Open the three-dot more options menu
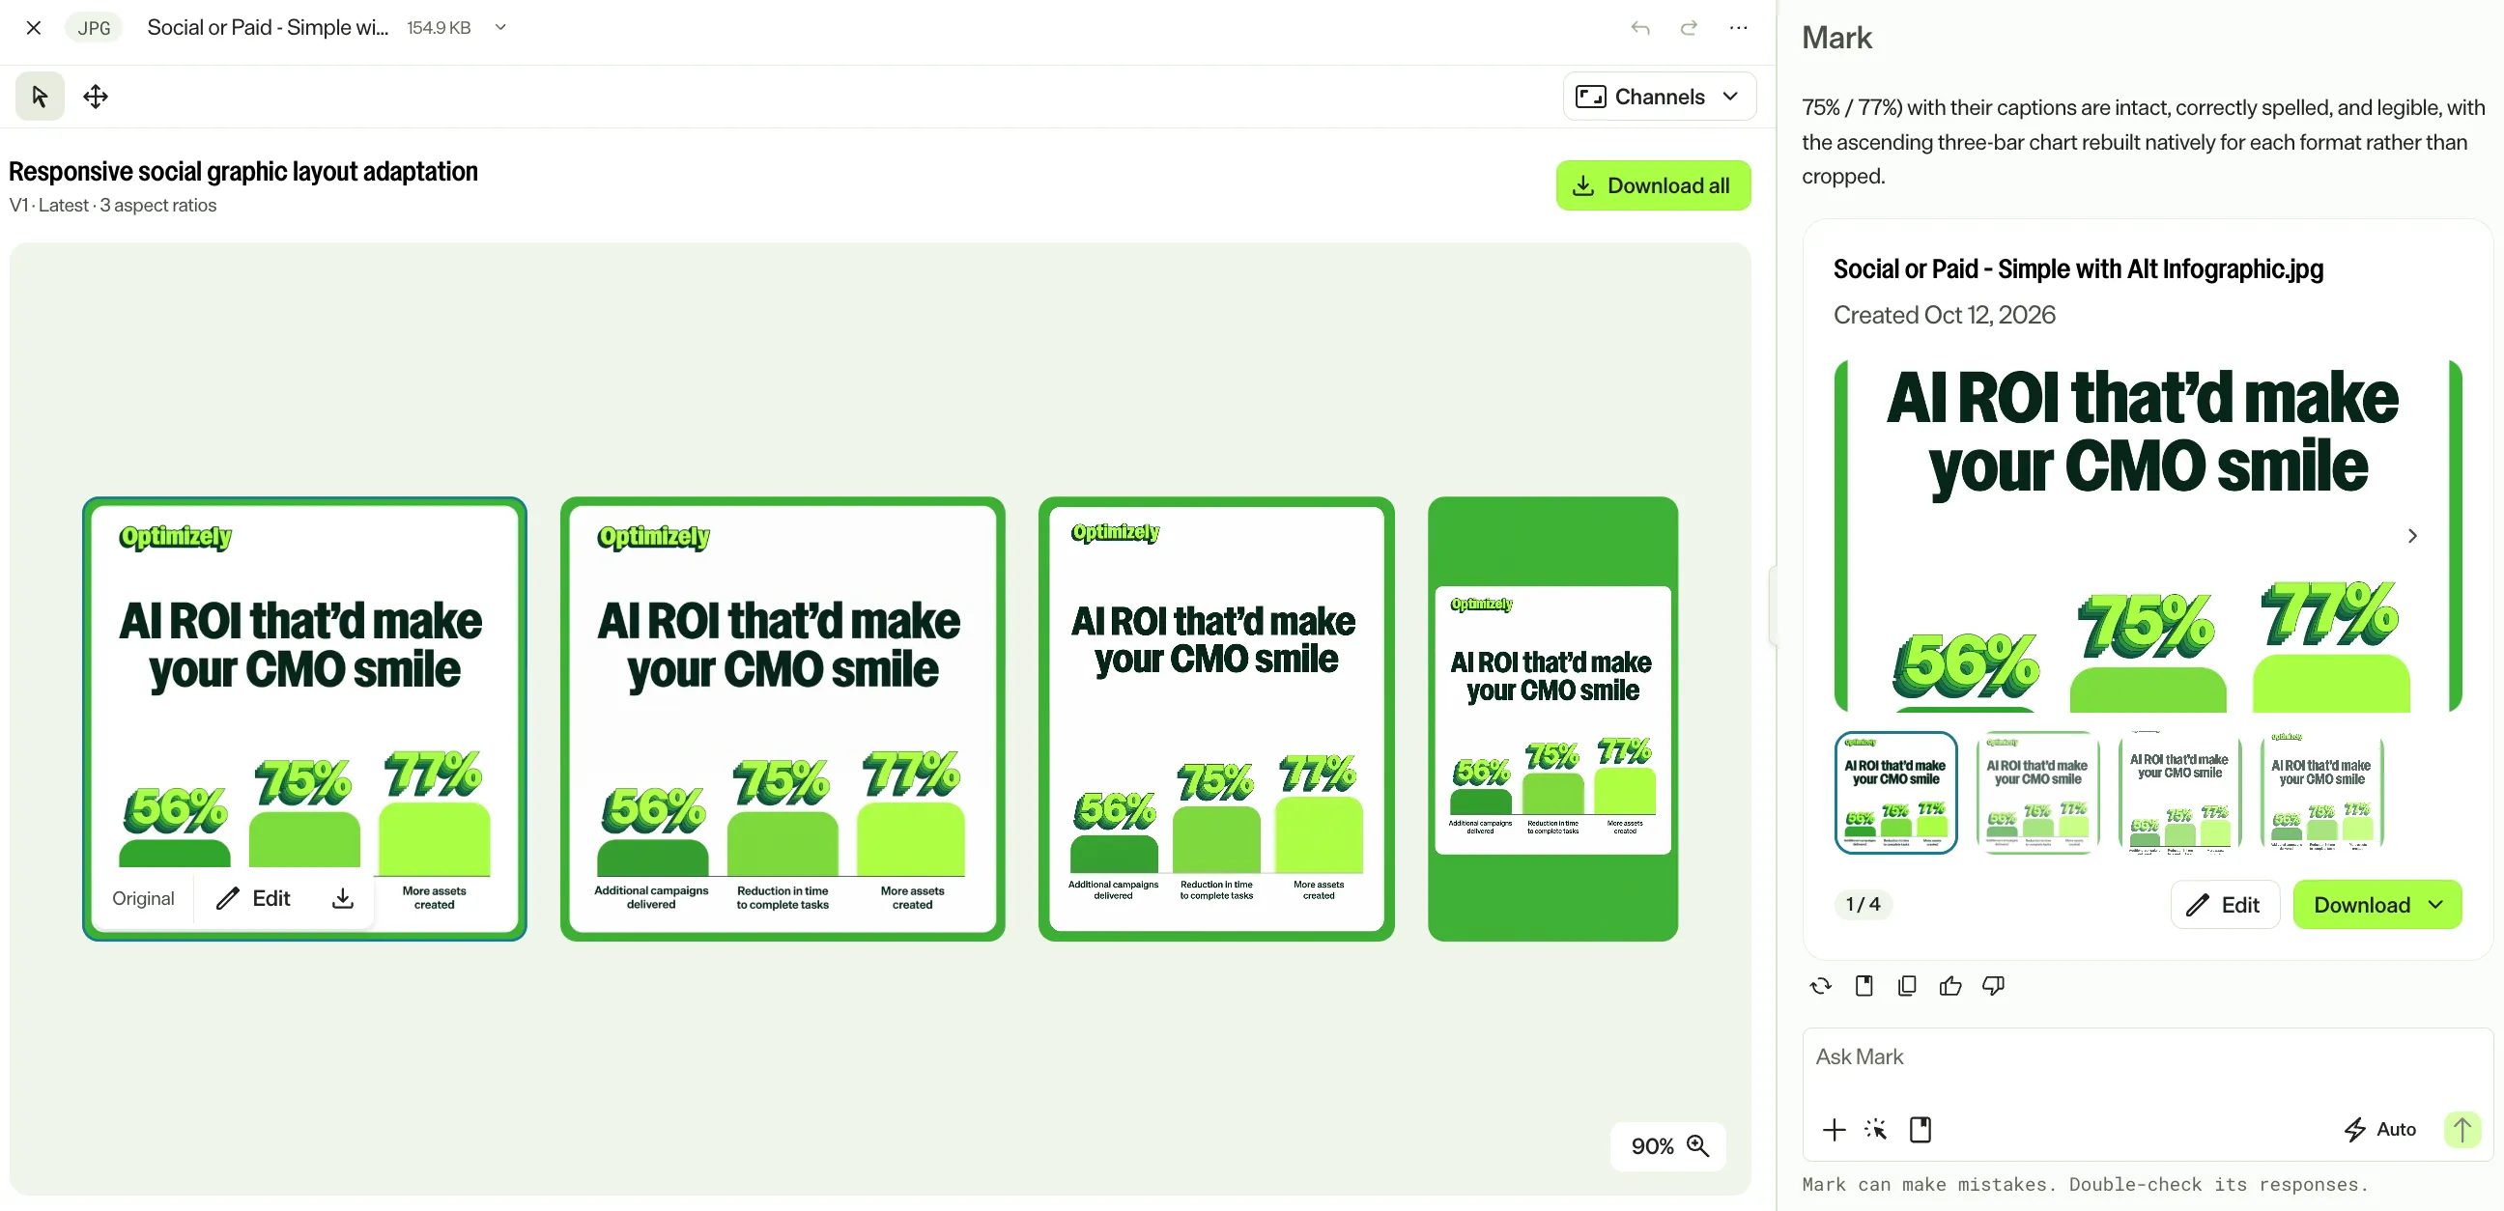 click(x=1738, y=27)
